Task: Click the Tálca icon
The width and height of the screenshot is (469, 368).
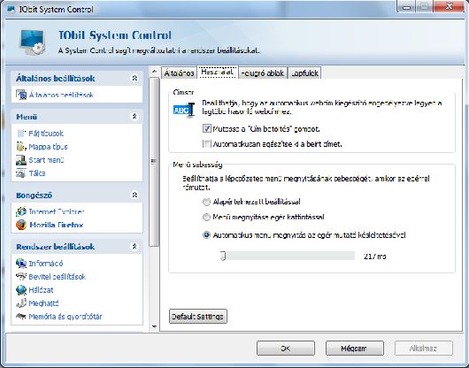Action: pyautogui.click(x=21, y=173)
